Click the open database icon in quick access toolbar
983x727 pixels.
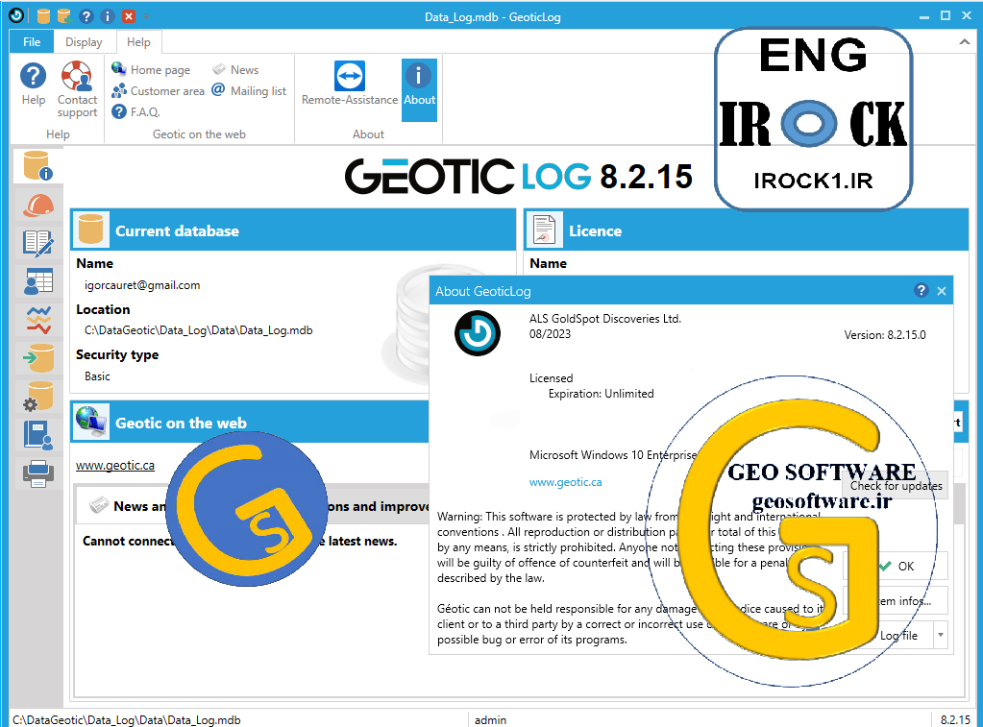coord(43,16)
